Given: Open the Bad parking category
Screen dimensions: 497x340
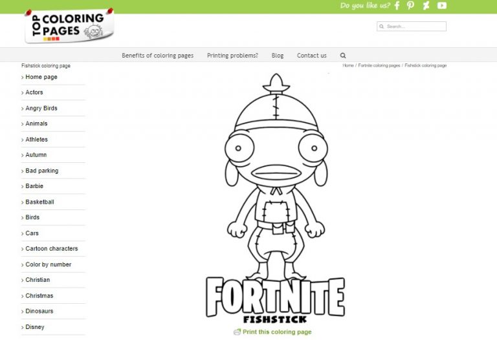Looking at the screenshot, I should (42, 171).
